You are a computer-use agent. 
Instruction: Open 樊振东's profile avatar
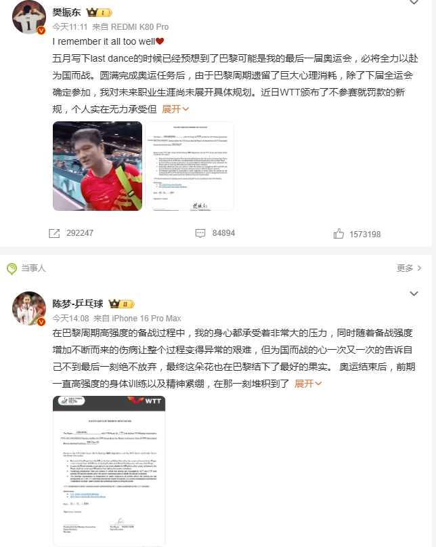click(29, 17)
